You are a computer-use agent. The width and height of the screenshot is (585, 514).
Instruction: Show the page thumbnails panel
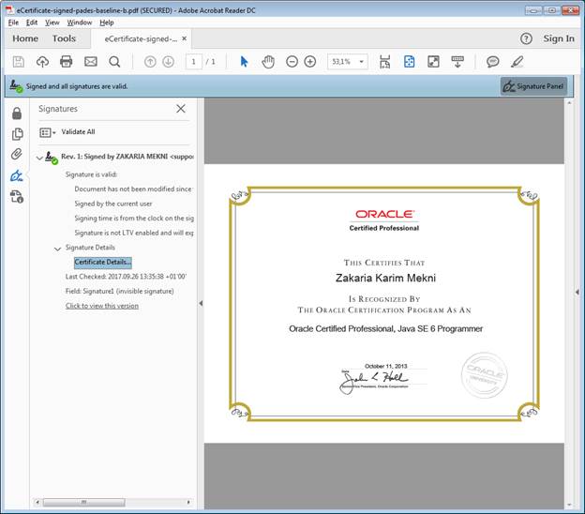coord(17,134)
